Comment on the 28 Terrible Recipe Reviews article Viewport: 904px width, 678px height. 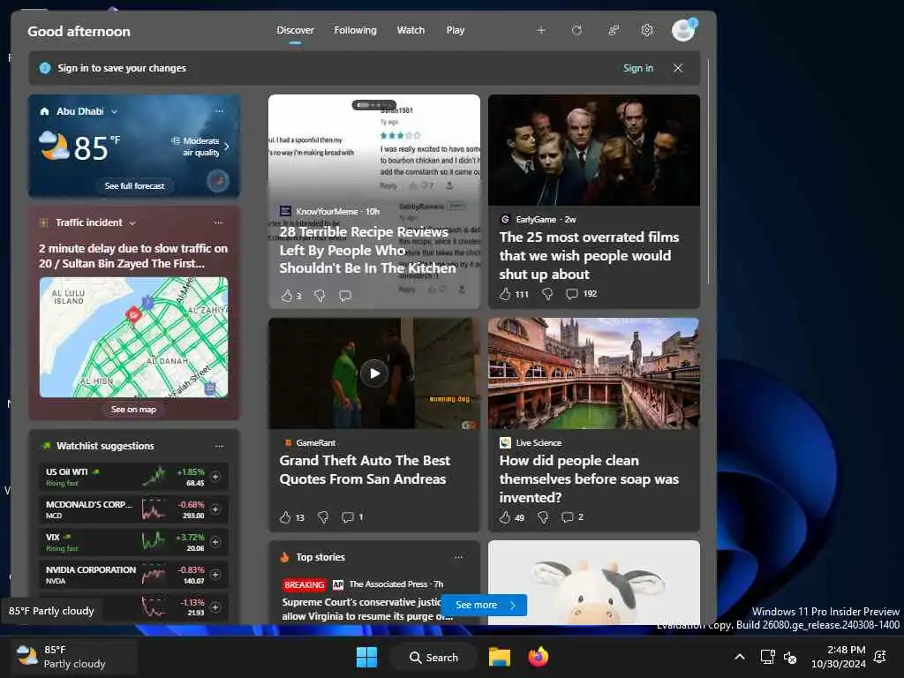(345, 296)
